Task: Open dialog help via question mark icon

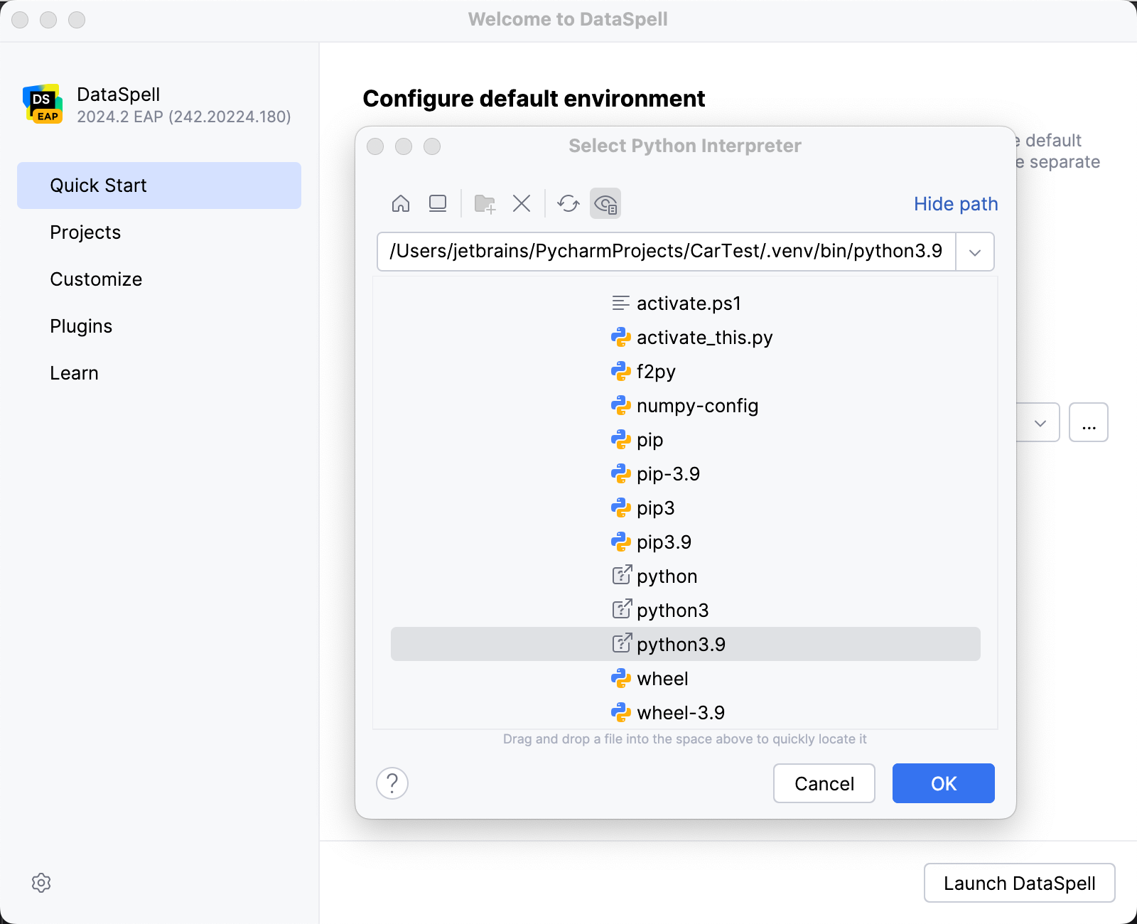Action: pyautogui.click(x=392, y=783)
